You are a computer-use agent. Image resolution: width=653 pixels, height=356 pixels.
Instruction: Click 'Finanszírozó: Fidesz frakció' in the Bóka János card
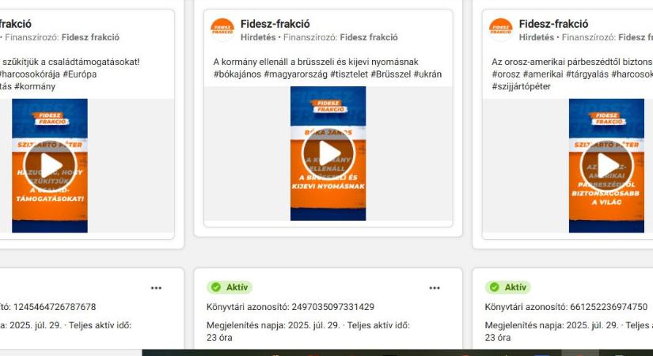[340, 37]
